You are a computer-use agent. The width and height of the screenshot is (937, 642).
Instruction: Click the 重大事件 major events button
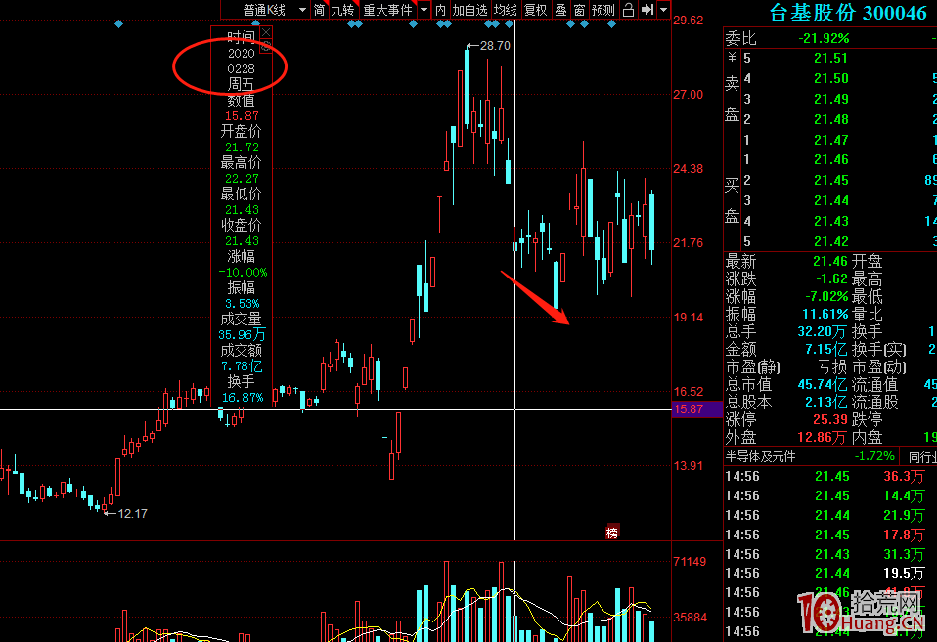[388, 10]
